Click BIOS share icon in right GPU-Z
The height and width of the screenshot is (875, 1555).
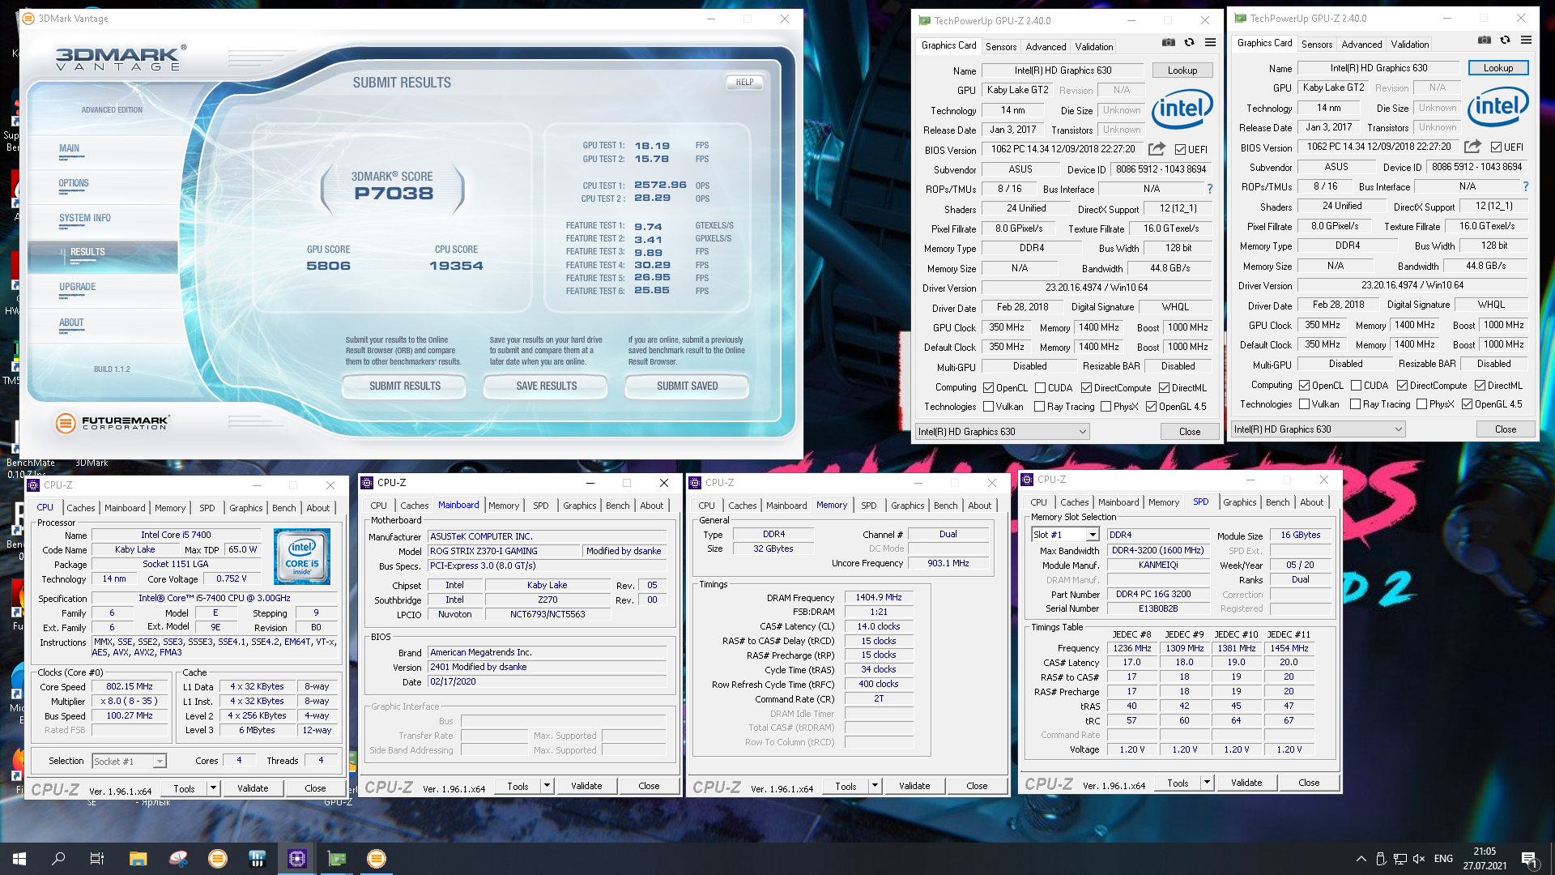tap(1472, 147)
